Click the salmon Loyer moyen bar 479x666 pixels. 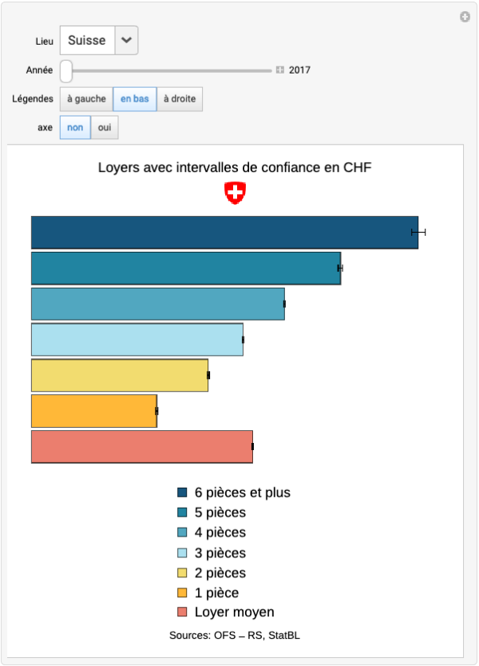[x=141, y=446]
